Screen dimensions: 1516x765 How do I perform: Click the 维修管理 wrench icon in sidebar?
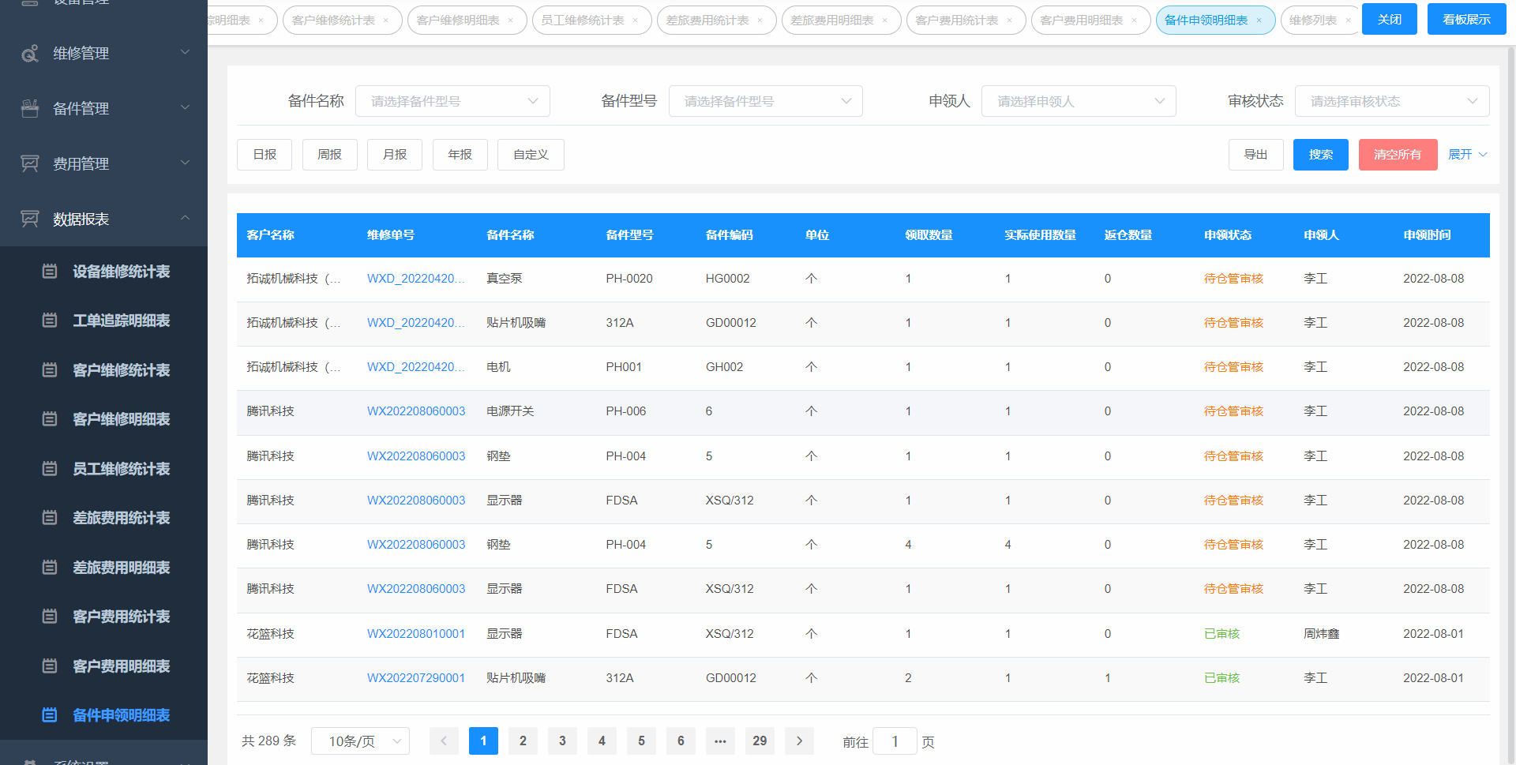(x=30, y=54)
